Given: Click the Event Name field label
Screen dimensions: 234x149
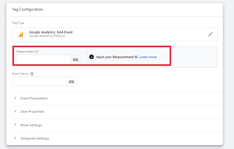Looking at the screenshot, I should [x=20, y=74].
